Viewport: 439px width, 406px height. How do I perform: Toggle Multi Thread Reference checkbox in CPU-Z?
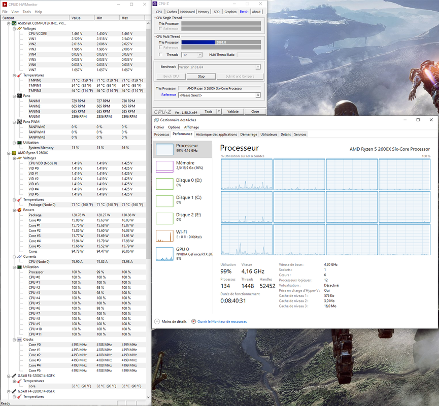point(160,47)
